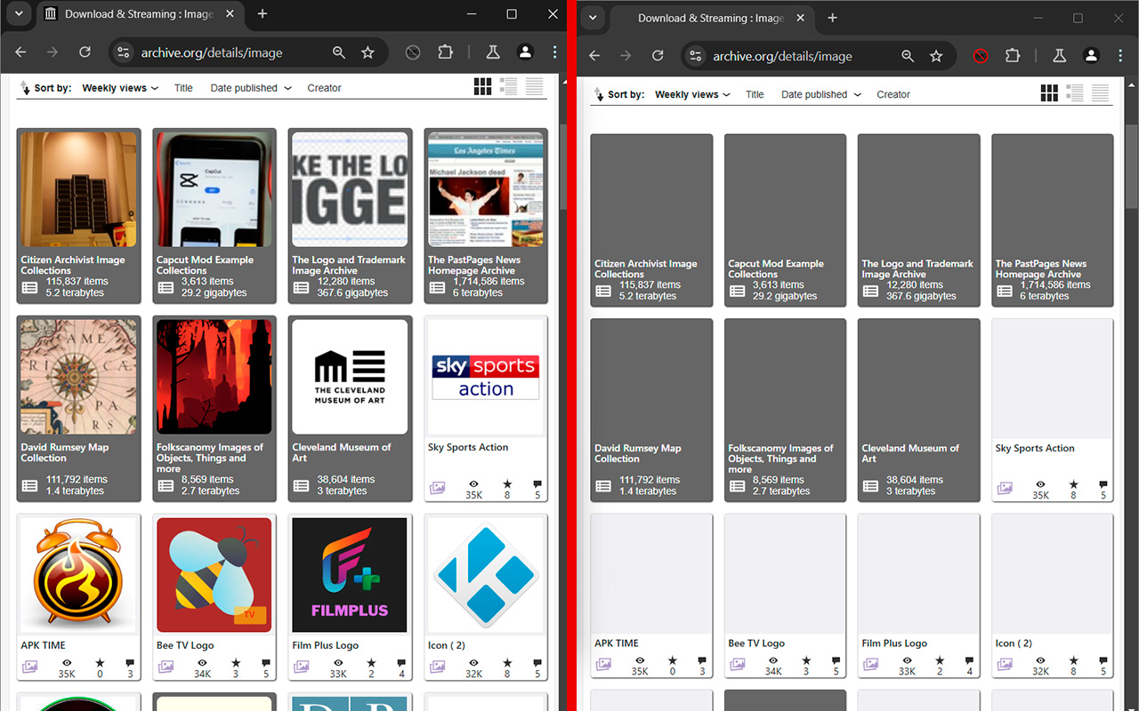Toggle the sort direction arrow, left window

click(24, 88)
